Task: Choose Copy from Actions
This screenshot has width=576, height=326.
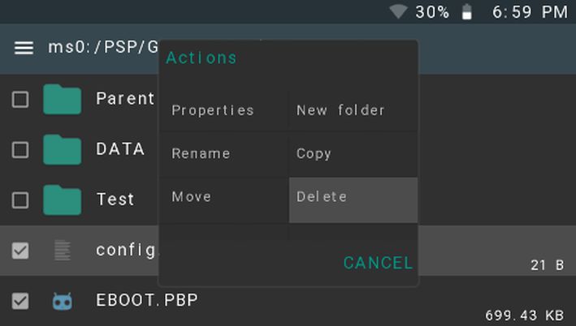Action: [353, 154]
